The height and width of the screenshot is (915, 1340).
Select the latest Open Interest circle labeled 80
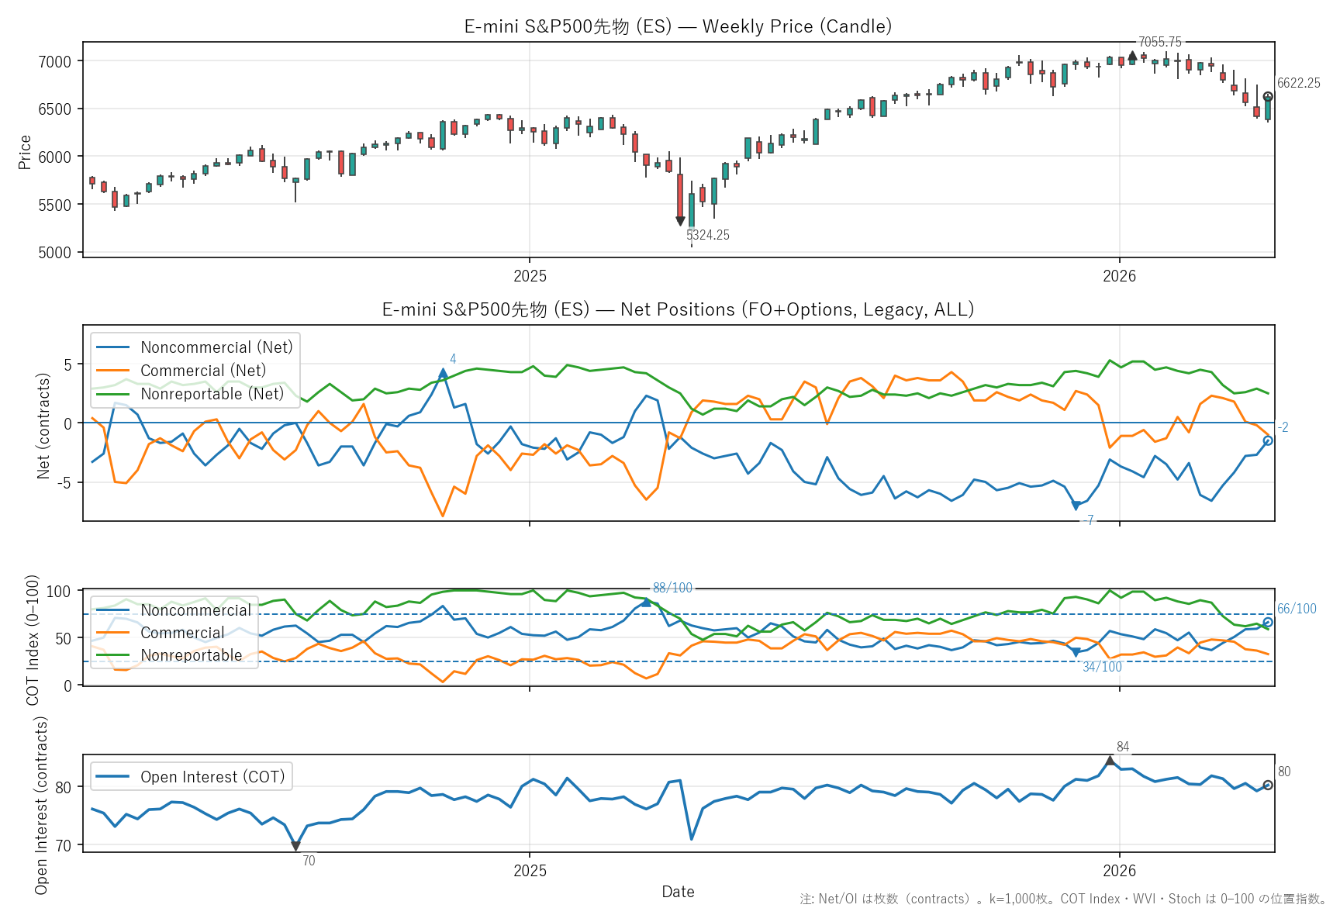tap(1268, 785)
